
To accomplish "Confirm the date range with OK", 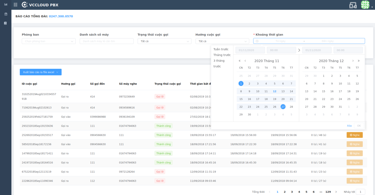I will click(x=359, y=126).
